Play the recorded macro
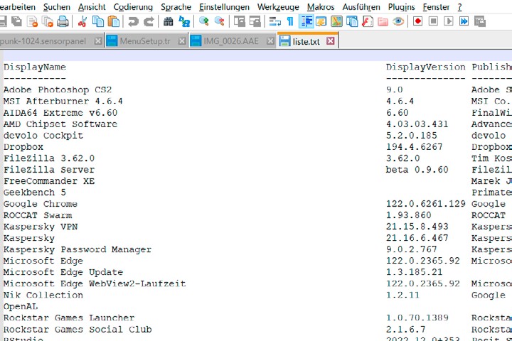 point(449,22)
